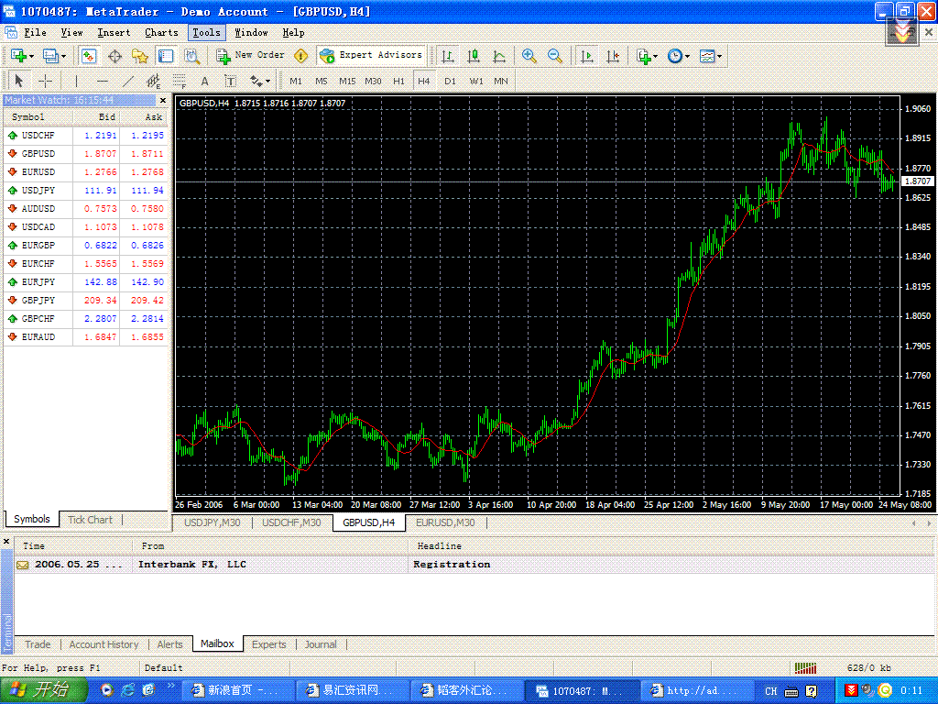This screenshot has width=938, height=704.
Task: Select the vertical line tool
Action: click(76, 81)
